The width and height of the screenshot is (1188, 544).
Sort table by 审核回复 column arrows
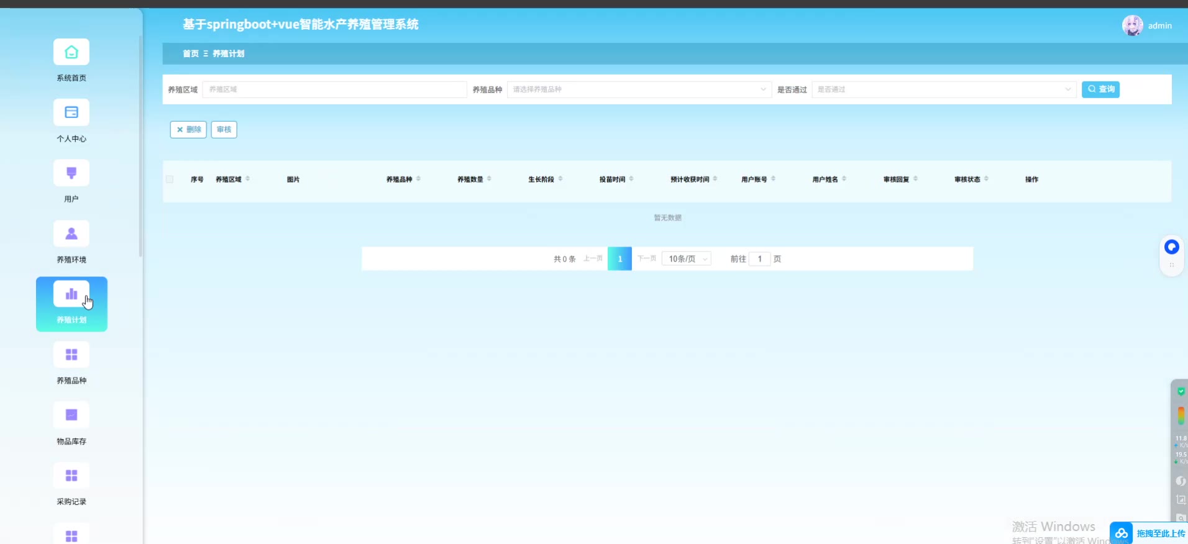(x=916, y=179)
